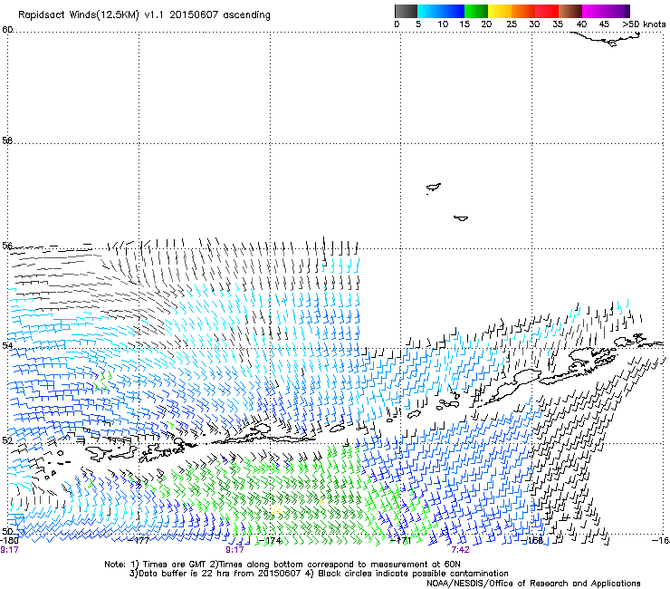Click the latitude label 58
Viewport: 670px width, 589px height.
[7, 140]
